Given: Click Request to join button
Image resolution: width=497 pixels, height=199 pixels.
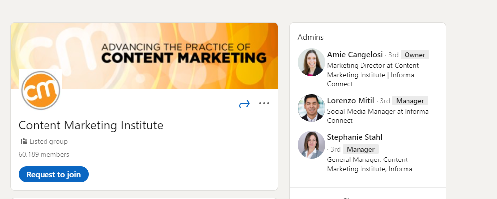Looking at the screenshot, I should pos(53,174).
